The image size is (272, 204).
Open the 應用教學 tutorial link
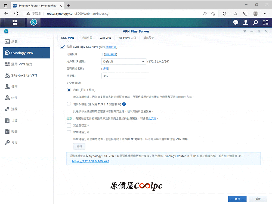point(111,47)
